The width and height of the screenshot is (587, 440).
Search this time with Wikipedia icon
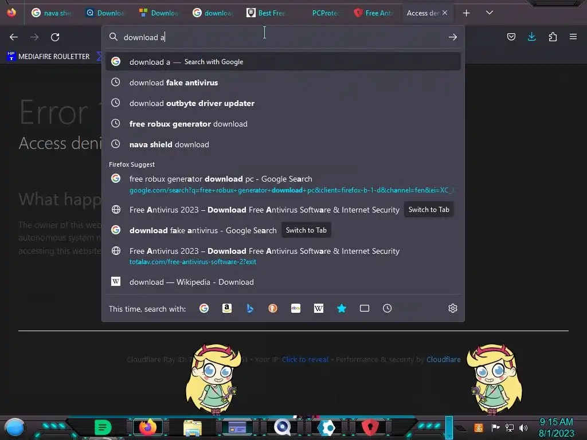click(x=319, y=308)
